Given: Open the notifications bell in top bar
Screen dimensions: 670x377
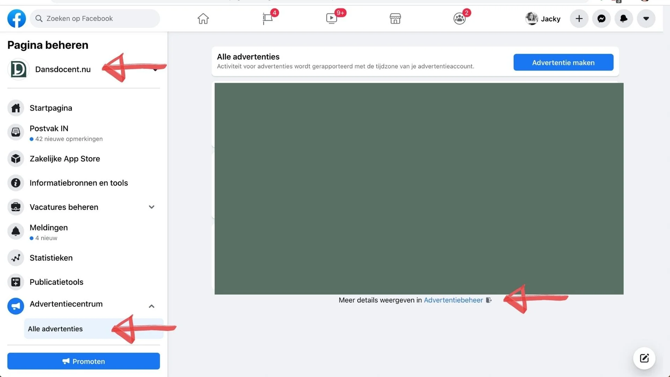Looking at the screenshot, I should (x=624, y=19).
